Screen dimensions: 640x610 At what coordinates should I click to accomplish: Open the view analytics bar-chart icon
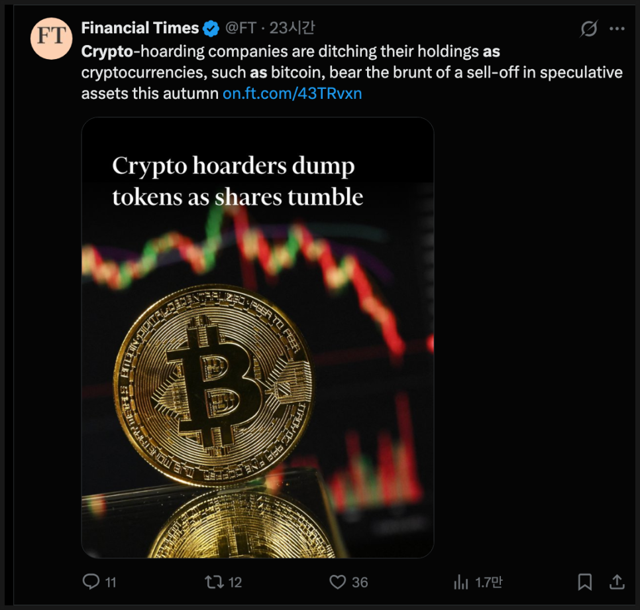click(x=460, y=581)
